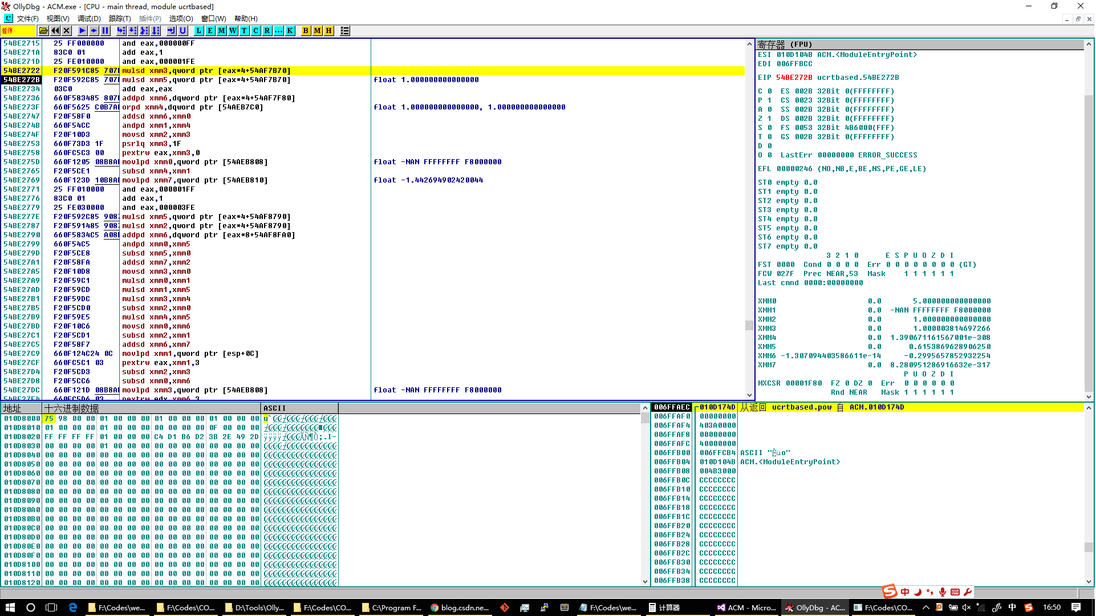The width and height of the screenshot is (1096, 616).
Task: Click the 十六进制数据 column header
Action: 152,408
